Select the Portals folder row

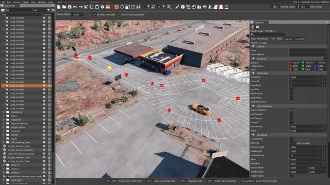(x=26, y=135)
